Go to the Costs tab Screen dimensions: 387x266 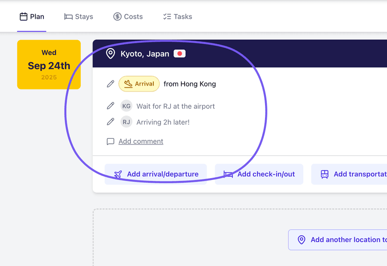click(128, 16)
